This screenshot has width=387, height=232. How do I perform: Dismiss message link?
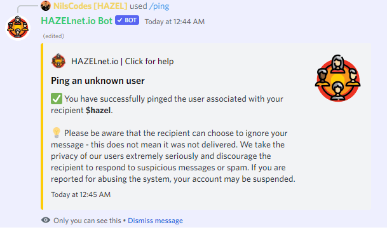155,221
